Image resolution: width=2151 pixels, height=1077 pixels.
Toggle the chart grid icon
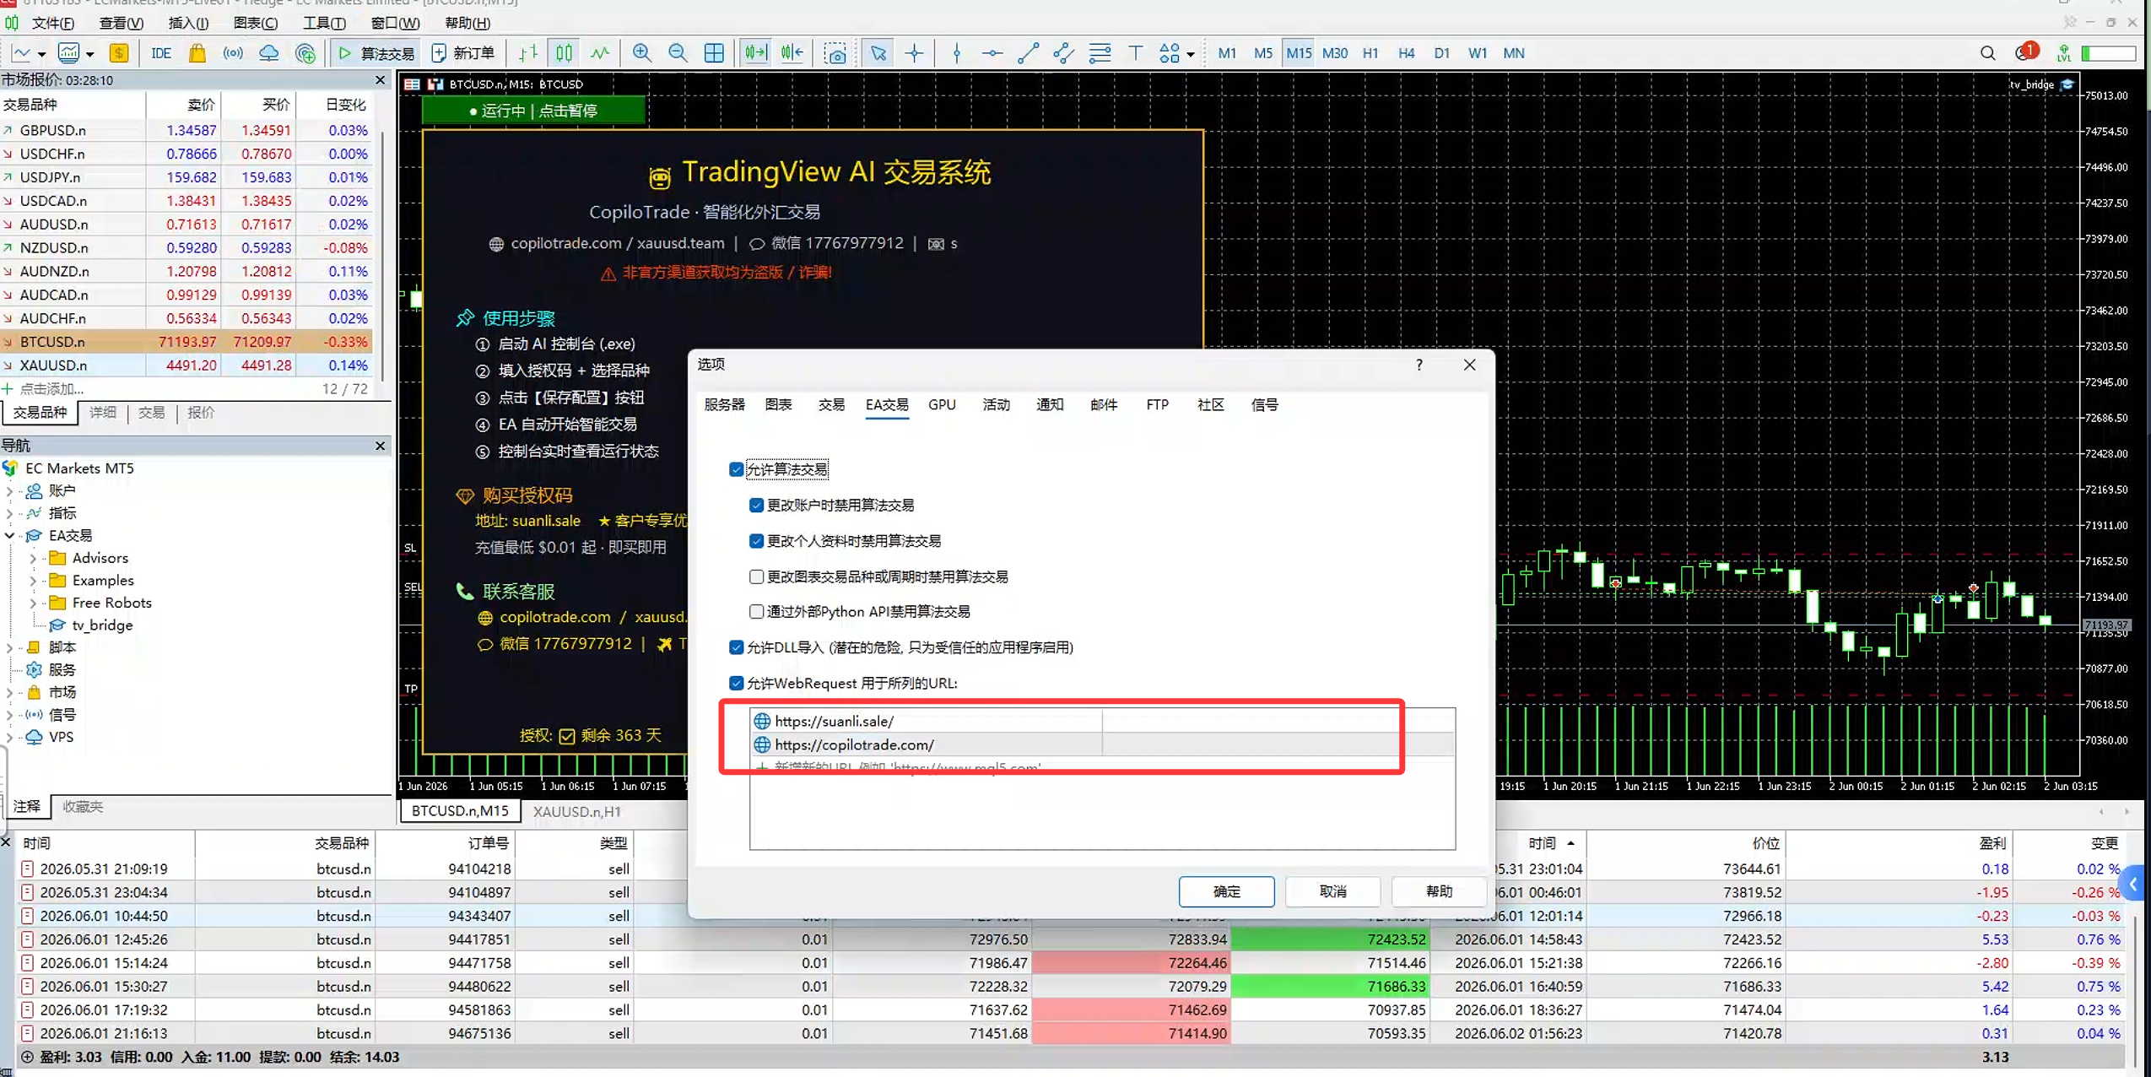tap(714, 53)
